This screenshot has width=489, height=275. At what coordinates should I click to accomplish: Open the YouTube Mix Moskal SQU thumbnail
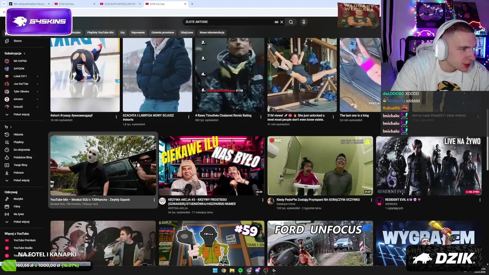(x=103, y=165)
